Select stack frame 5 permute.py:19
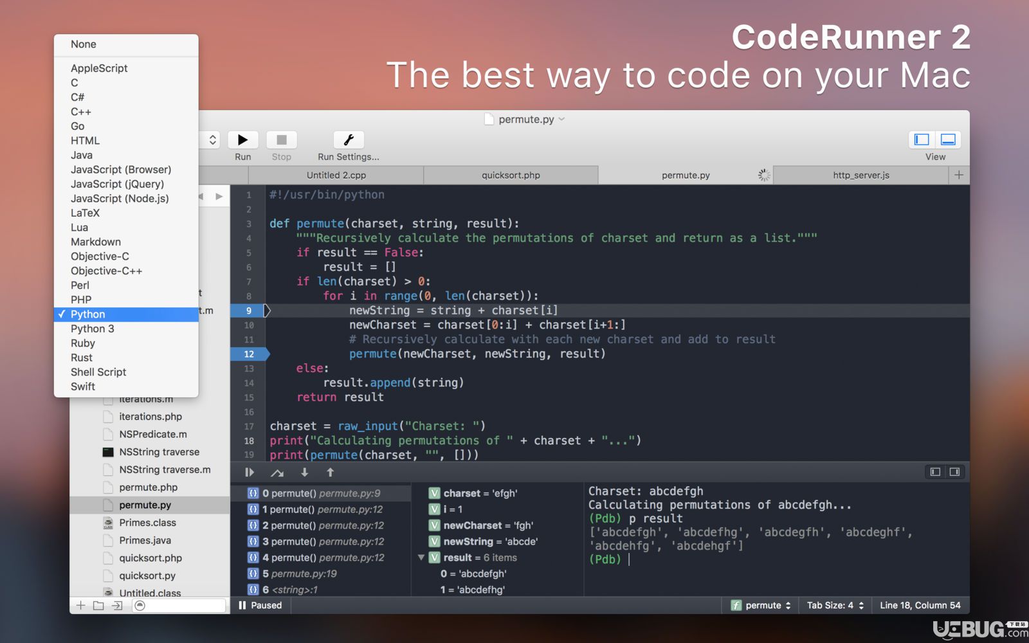The height and width of the screenshot is (643, 1029). coord(320,574)
